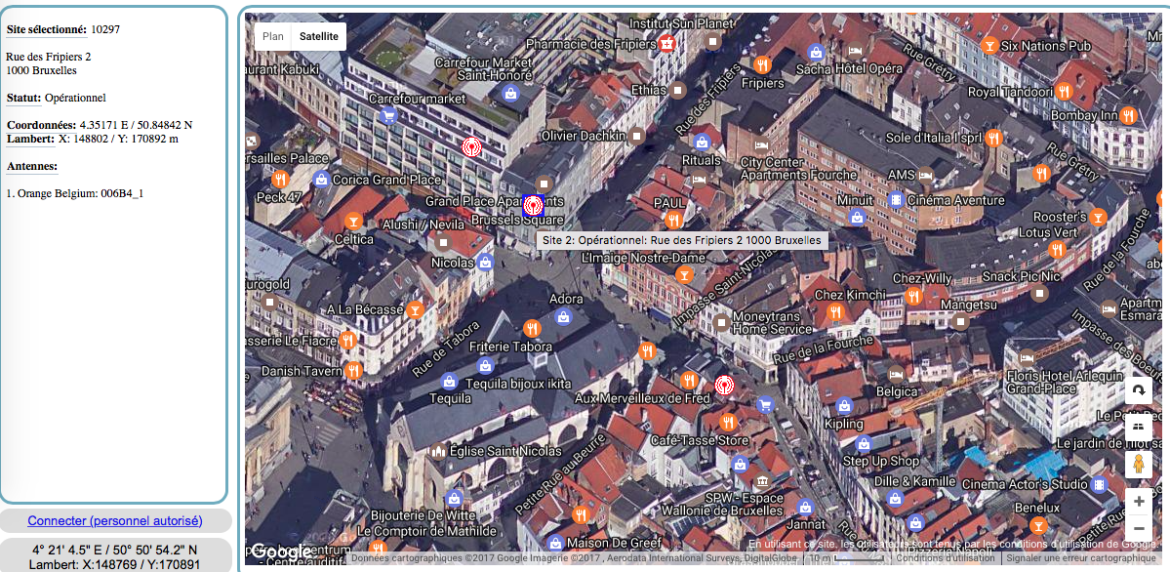The height and width of the screenshot is (572, 1170).
Task: Click the Cinéma Aventure film icon
Action: 896,199
